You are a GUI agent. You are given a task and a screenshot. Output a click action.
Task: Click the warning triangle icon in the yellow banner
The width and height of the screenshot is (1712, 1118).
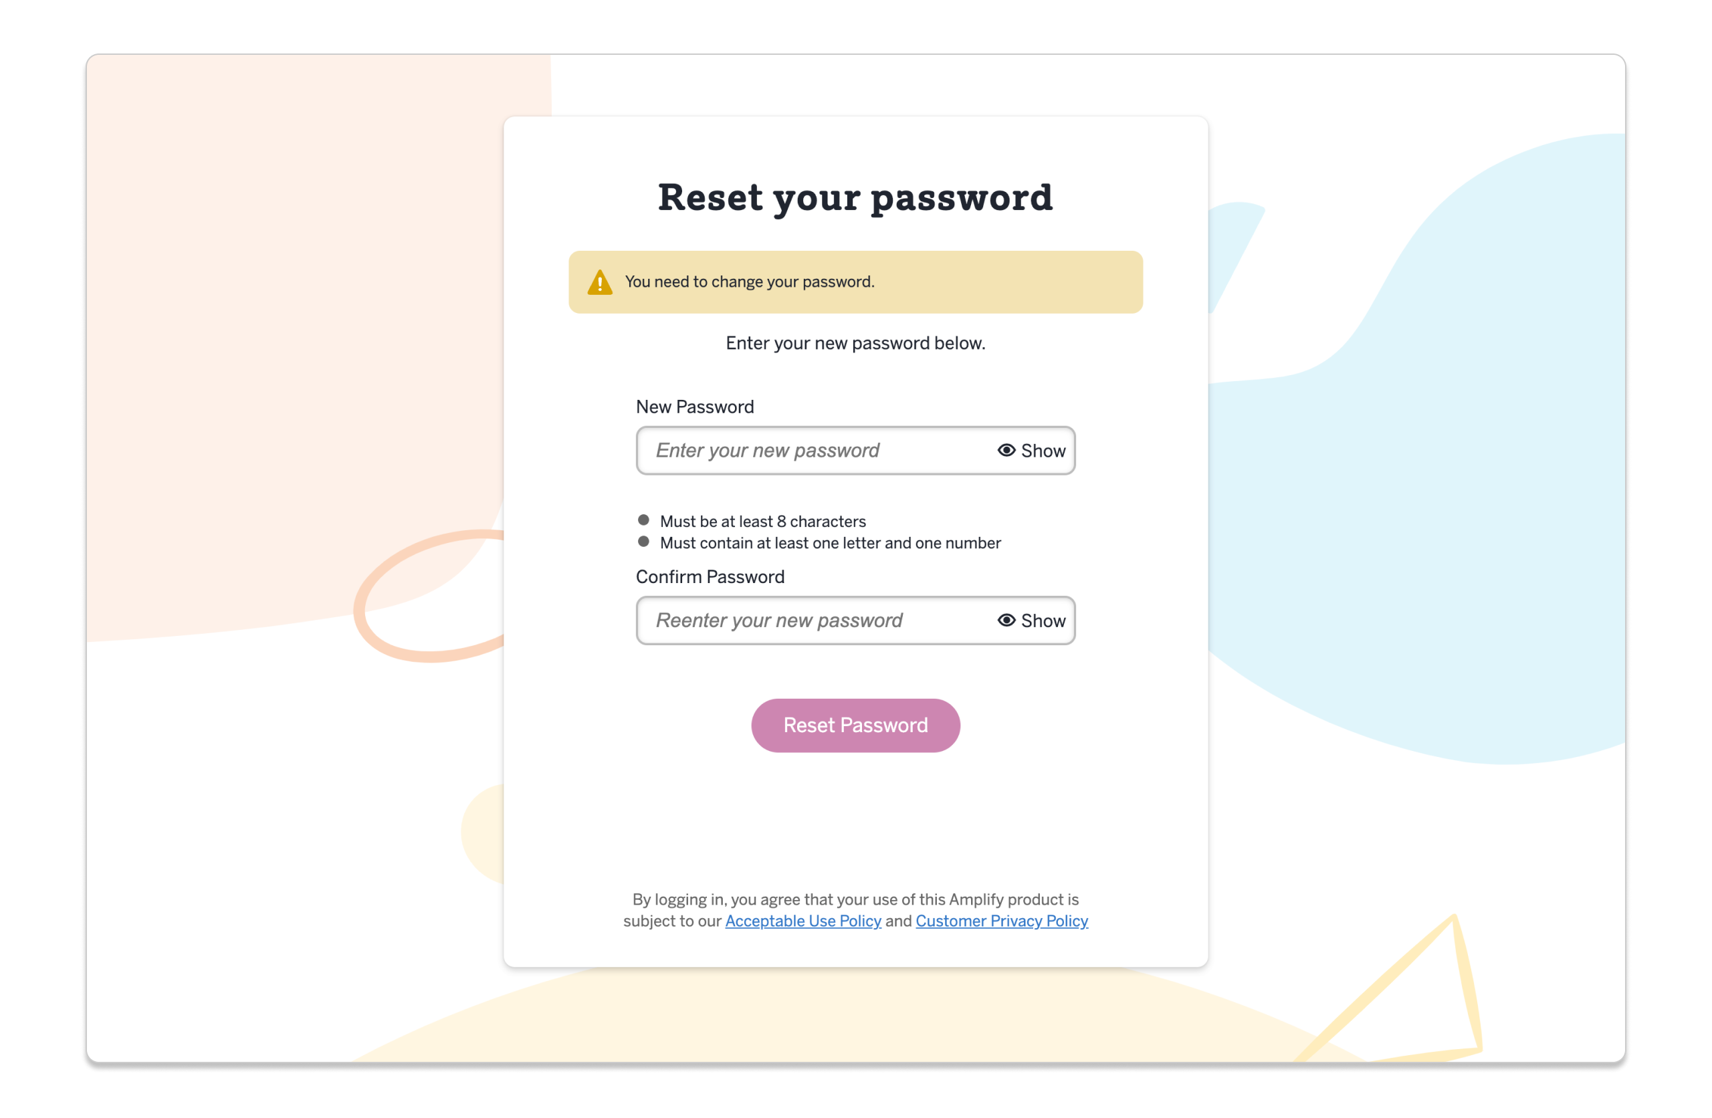point(599,282)
